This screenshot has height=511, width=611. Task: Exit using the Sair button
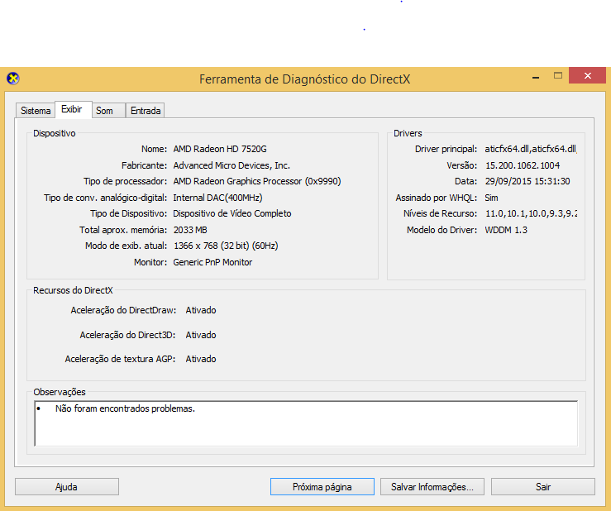(542, 487)
